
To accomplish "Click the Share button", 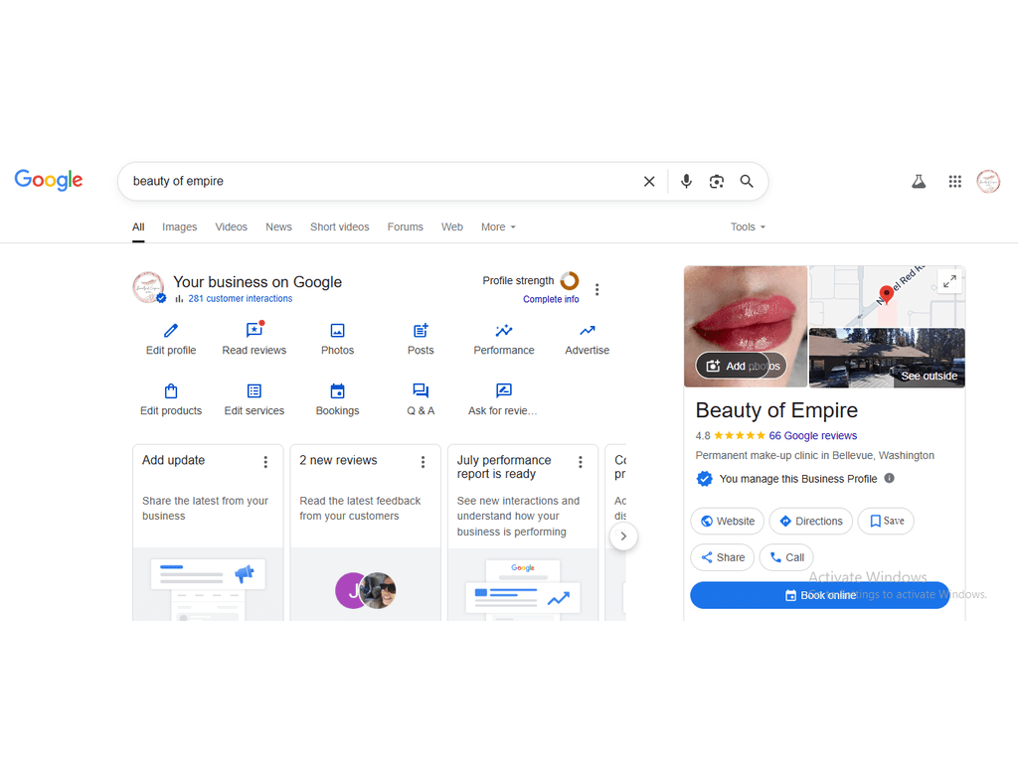I will (723, 557).
